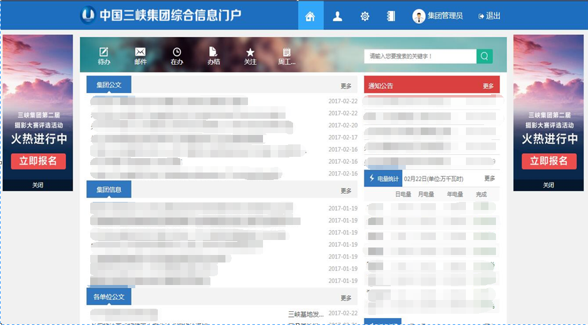
Task: Select the 集团信息 tab
Action: (x=109, y=189)
